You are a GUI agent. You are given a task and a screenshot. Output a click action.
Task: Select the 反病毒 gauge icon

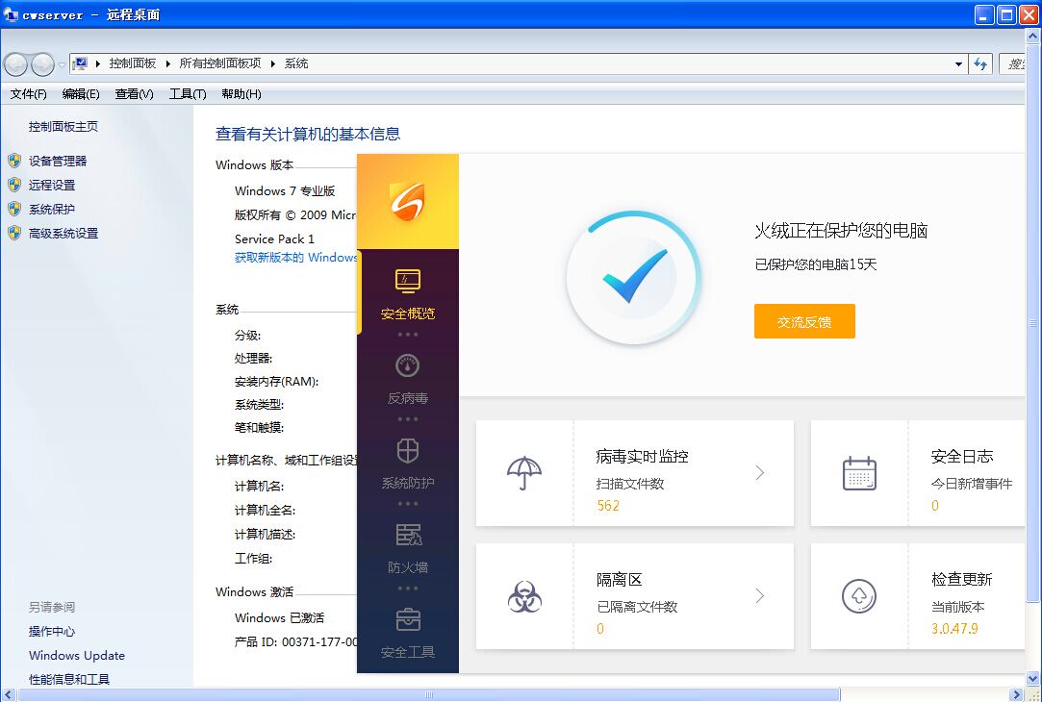[x=408, y=365]
